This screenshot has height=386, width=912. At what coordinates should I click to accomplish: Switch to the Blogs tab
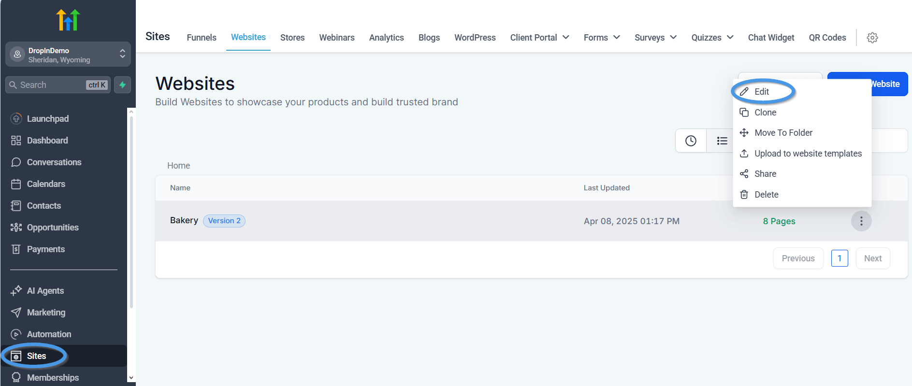tap(429, 38)
